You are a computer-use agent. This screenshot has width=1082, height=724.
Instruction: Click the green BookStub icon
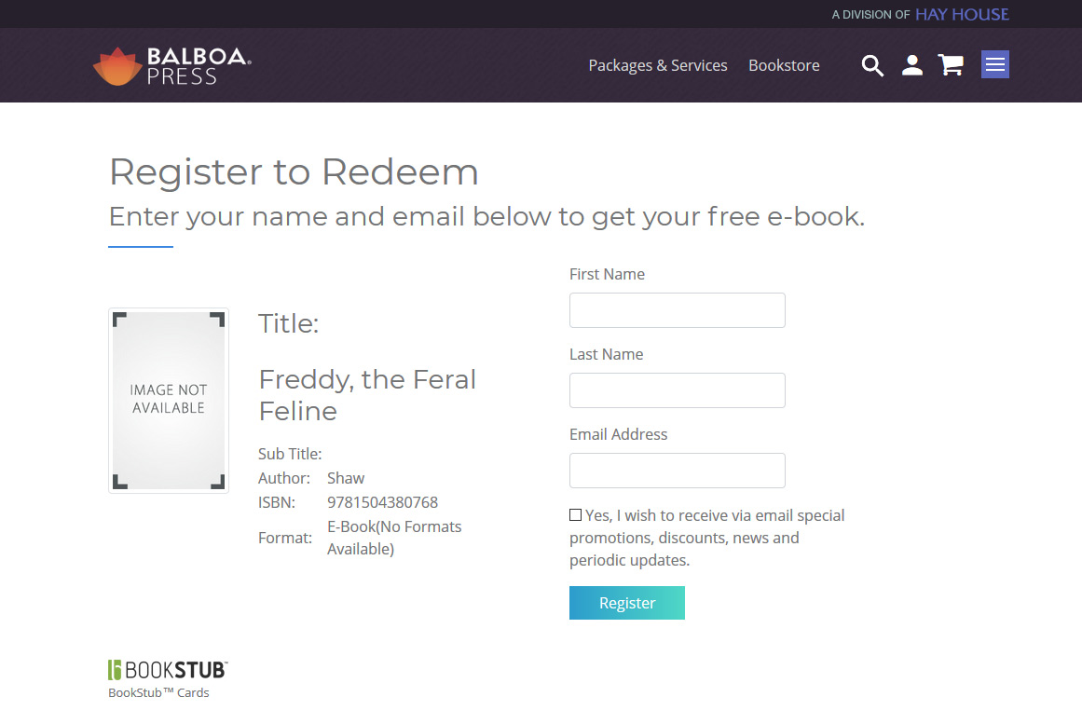click(116, 669)
